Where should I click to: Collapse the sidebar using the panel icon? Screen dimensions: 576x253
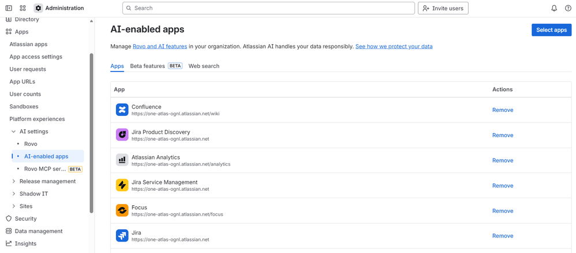[x=9, y=8]
